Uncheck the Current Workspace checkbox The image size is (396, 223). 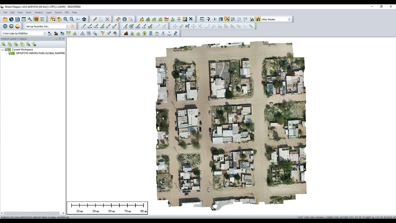(x=6, y=50)
